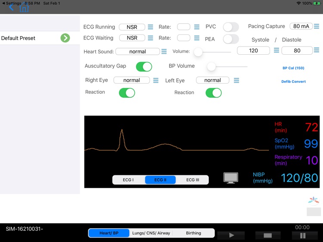Tap the Wi-Fi status icon
Screen dimensions: 323x242
[x=298, y=3]
